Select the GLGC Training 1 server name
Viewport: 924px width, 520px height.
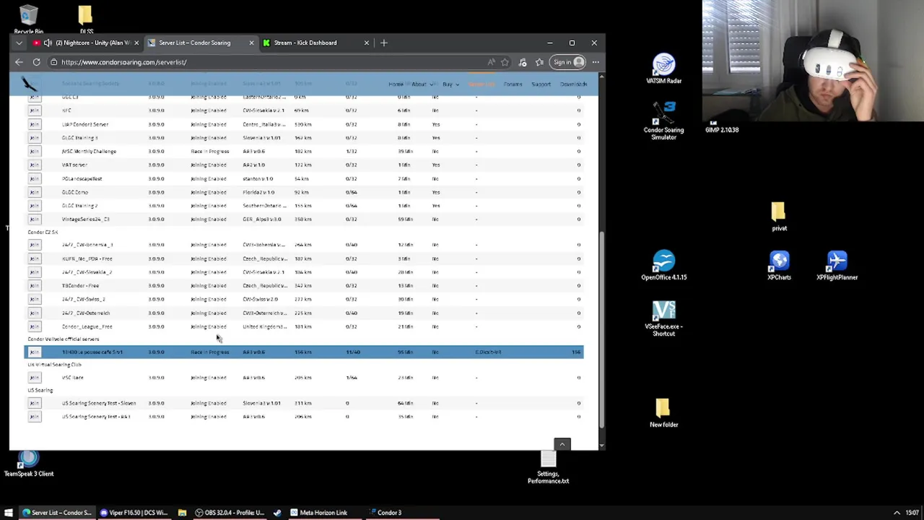click(x=79, y=138)
